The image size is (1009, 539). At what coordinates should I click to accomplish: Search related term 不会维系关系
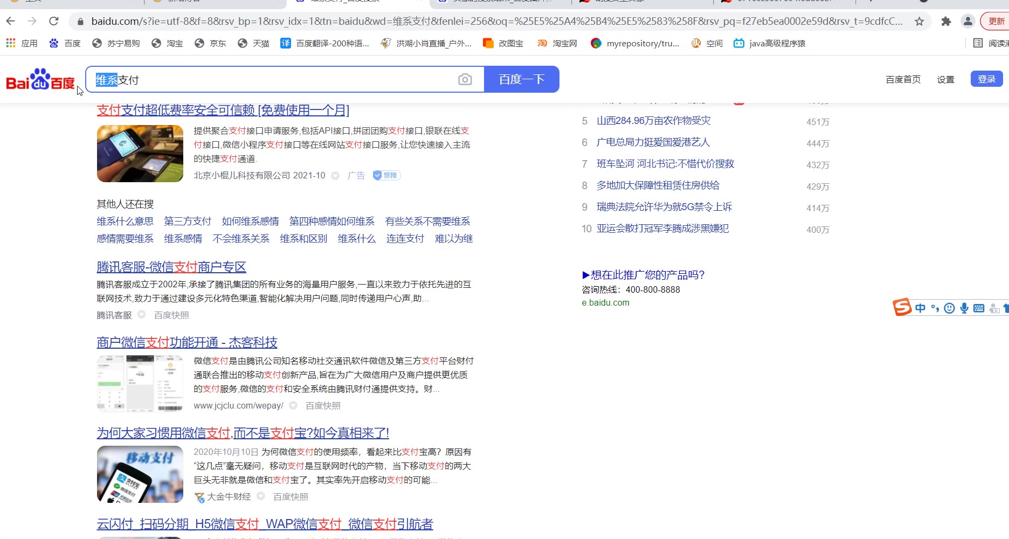click(x=241, y=239)
